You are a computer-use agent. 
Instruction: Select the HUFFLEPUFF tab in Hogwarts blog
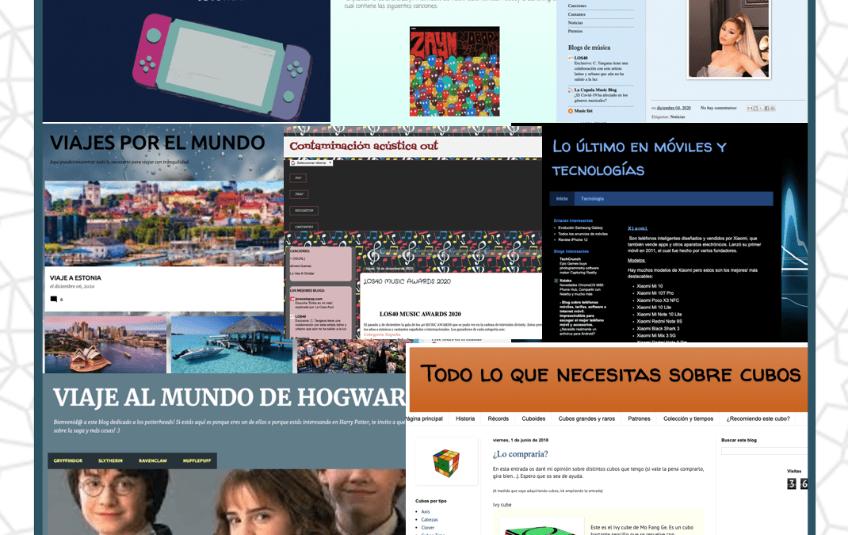(x=197, y=460)
